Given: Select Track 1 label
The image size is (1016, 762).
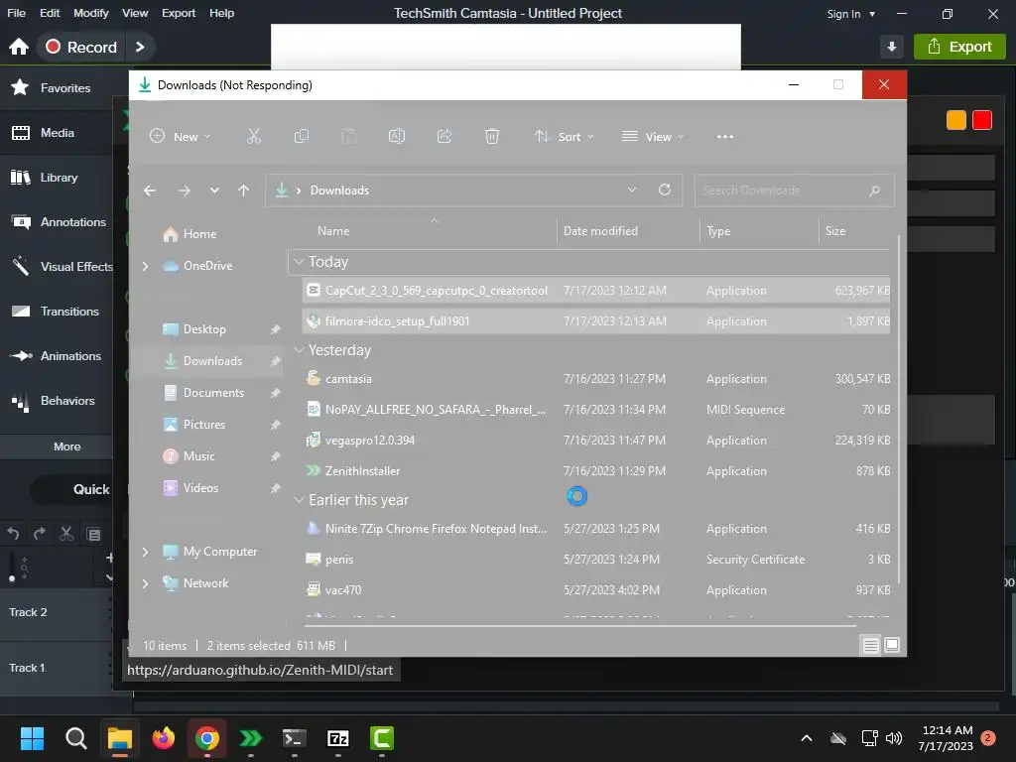Looking at the screenshot, I should click(x=27, y=668).
